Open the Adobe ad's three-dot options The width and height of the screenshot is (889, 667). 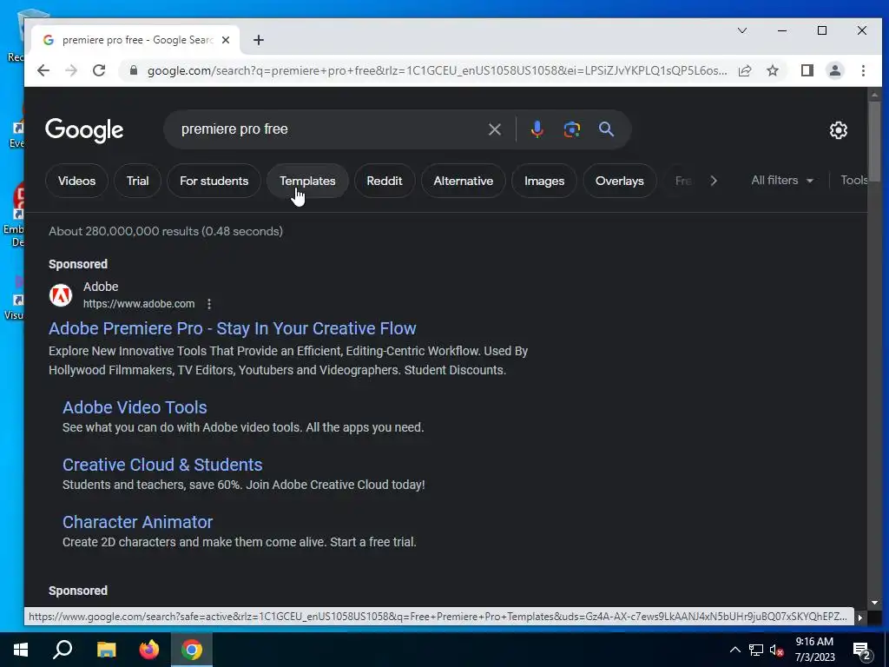209,304
